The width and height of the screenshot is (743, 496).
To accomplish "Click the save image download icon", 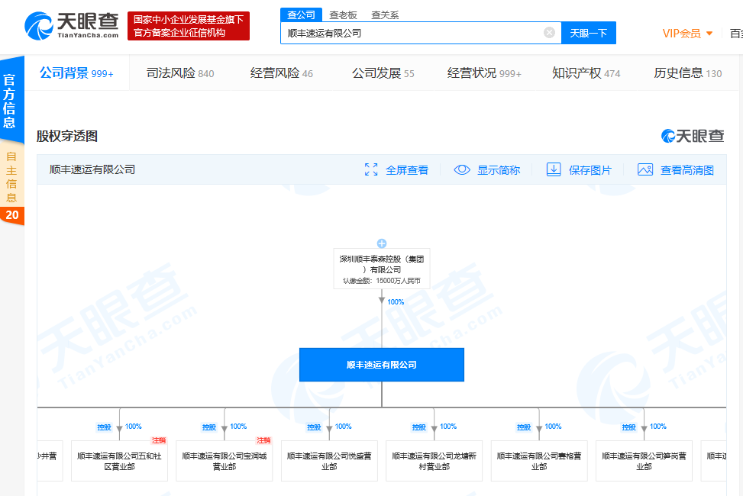I will tap(554, 169).
